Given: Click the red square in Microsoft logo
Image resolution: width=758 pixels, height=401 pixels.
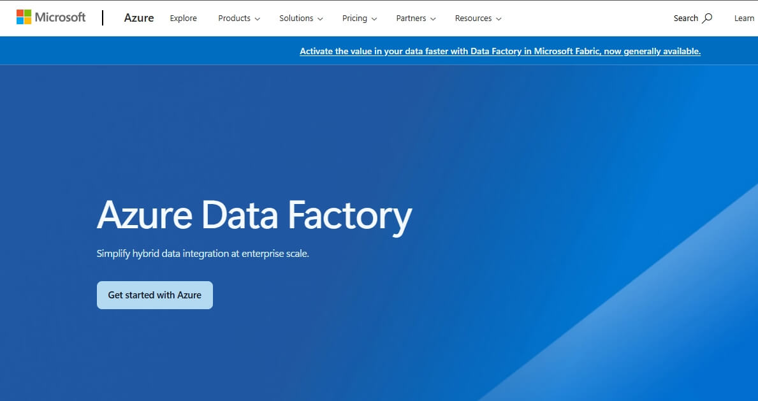Looking at the screenshot, I should point(21,13).
